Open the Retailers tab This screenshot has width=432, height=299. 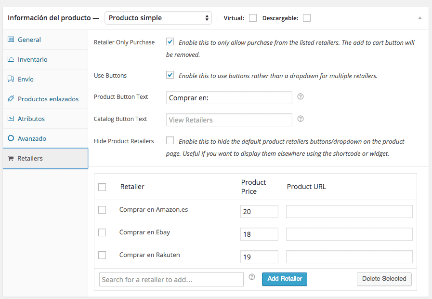30,158
